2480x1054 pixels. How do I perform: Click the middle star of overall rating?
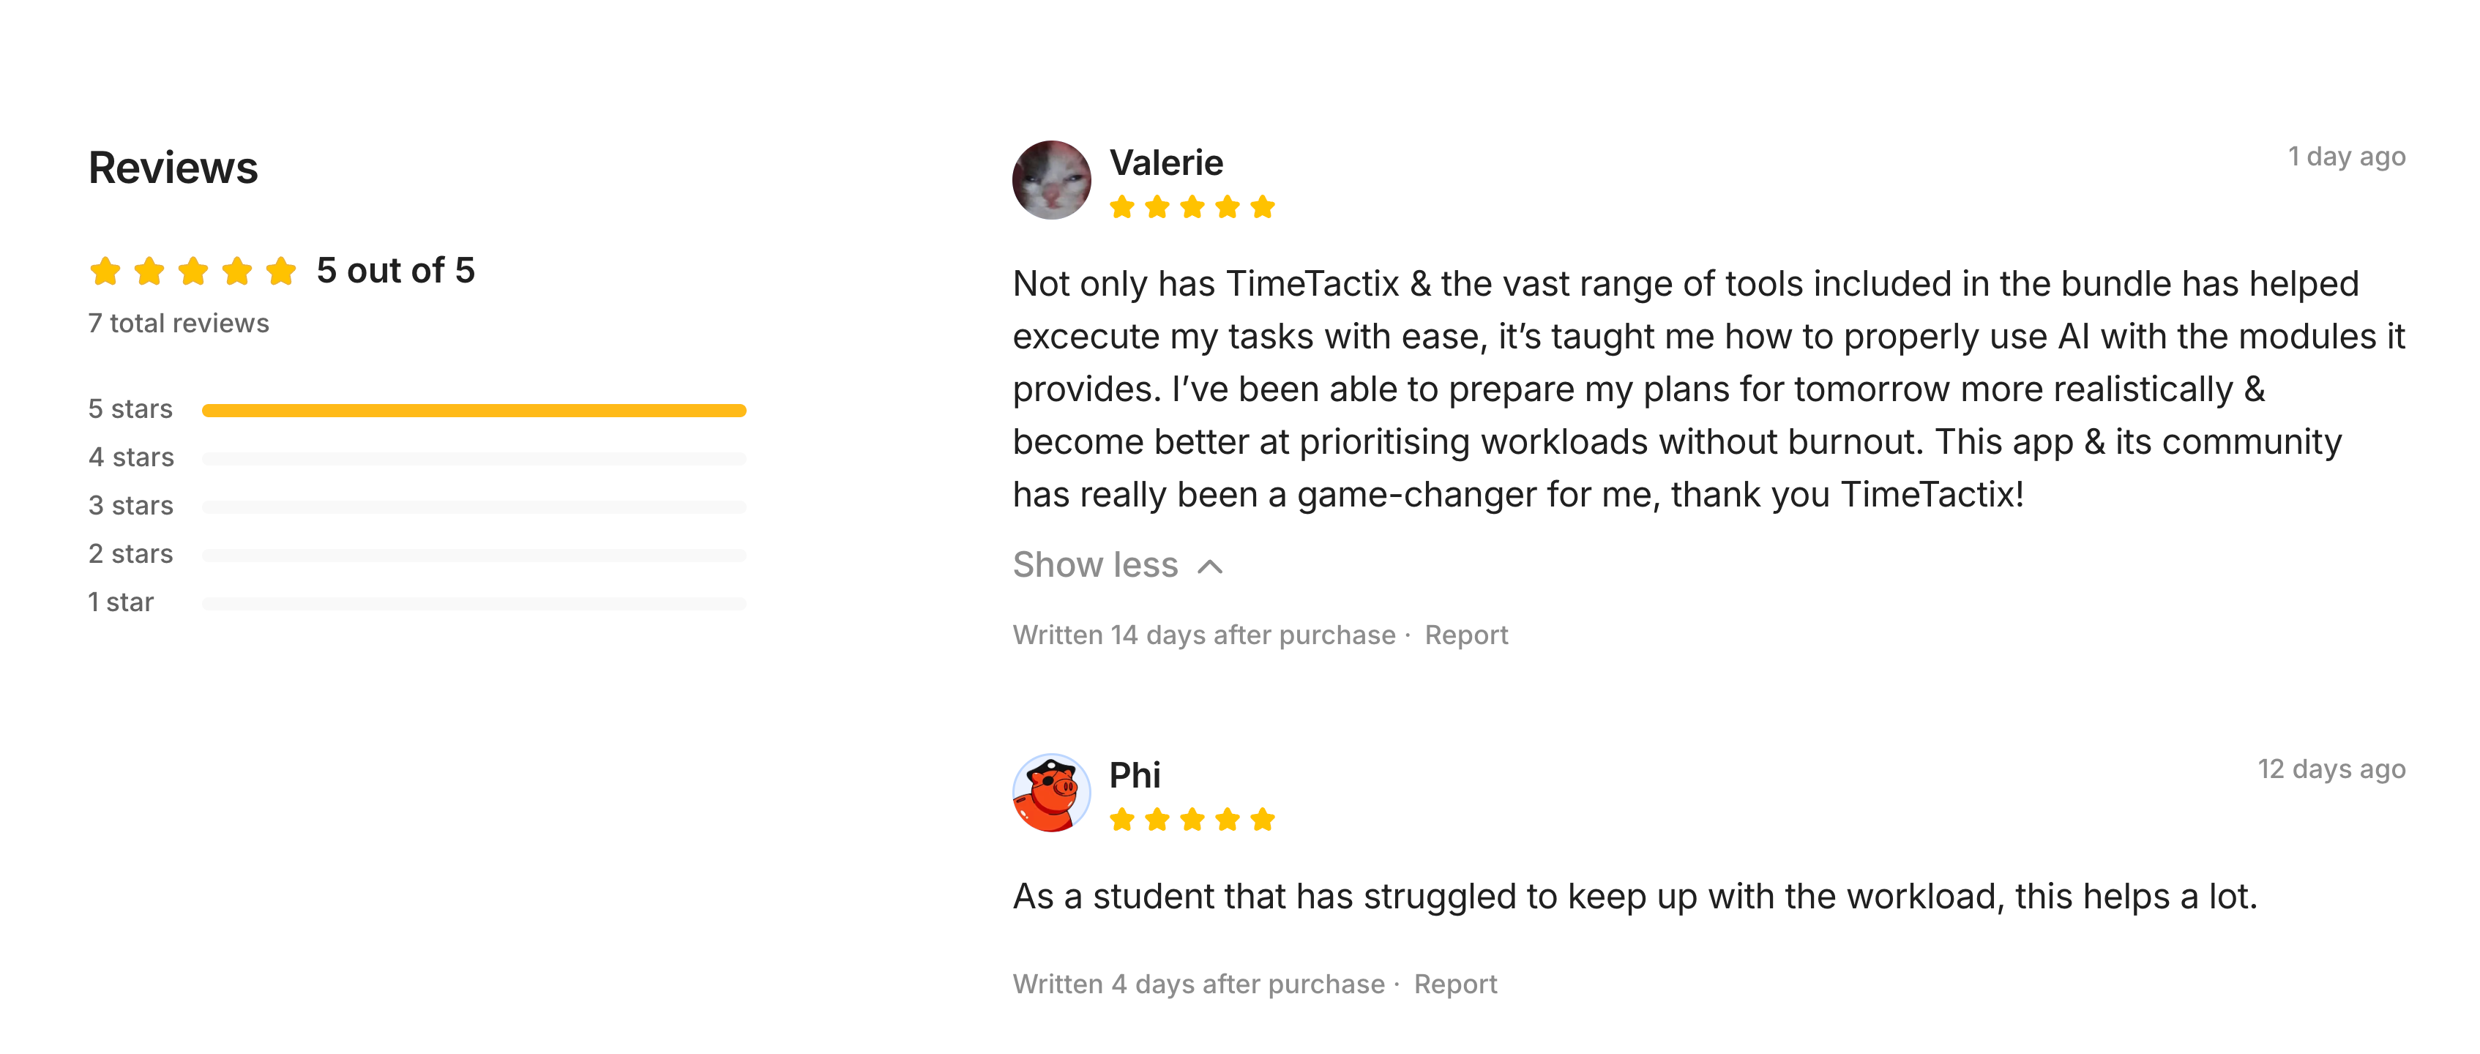pos(193,272)
